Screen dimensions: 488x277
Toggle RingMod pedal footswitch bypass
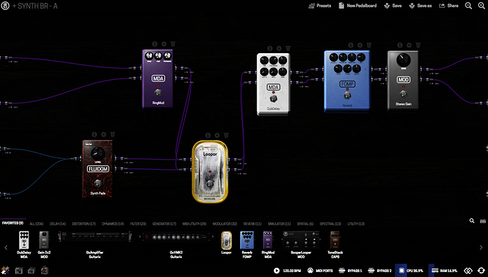pyautogui.click(x=158, y=93)
